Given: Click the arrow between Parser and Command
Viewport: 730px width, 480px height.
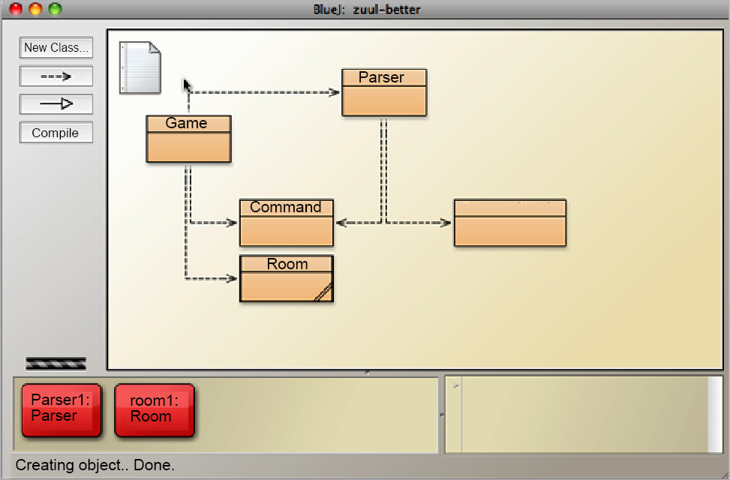Looking at the screenshot, I should point(383,165).
